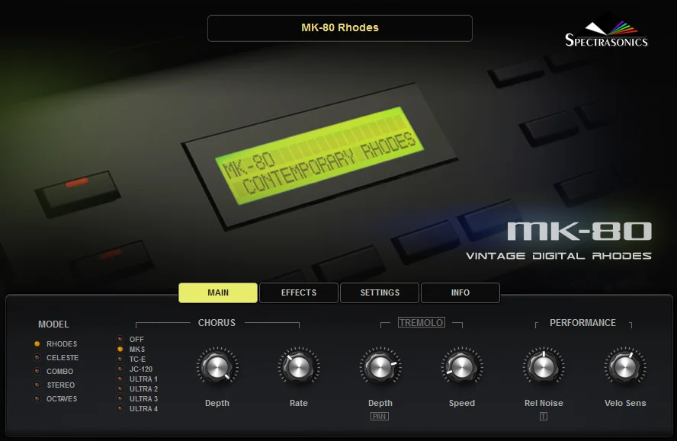
Task: Switch to the SETTINGS tab
Action: (380, 292)
